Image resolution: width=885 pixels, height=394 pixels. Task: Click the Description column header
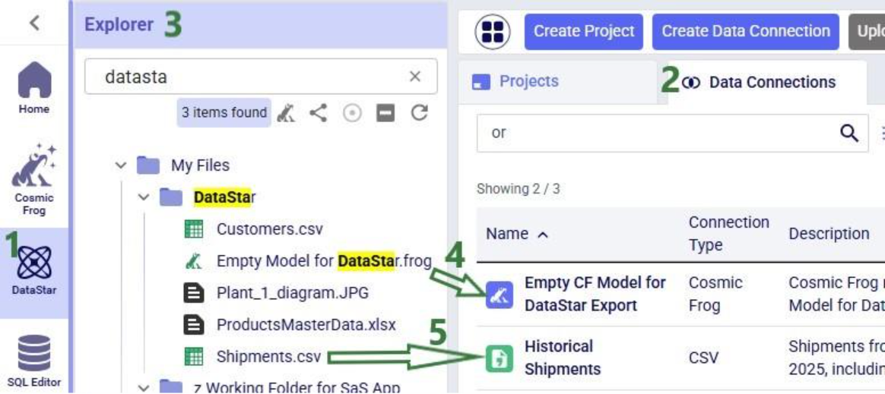coord(829,233)
